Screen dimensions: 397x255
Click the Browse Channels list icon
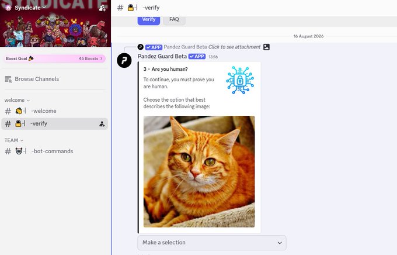click(8, 79)
